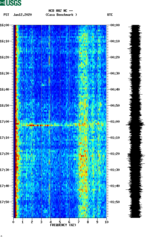
Task: Select the station title 'MCB HHZ NC --'
Action: 61,11
